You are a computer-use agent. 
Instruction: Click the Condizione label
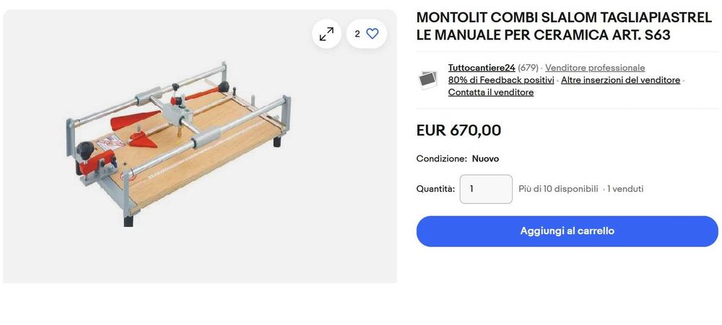(440, 159)
